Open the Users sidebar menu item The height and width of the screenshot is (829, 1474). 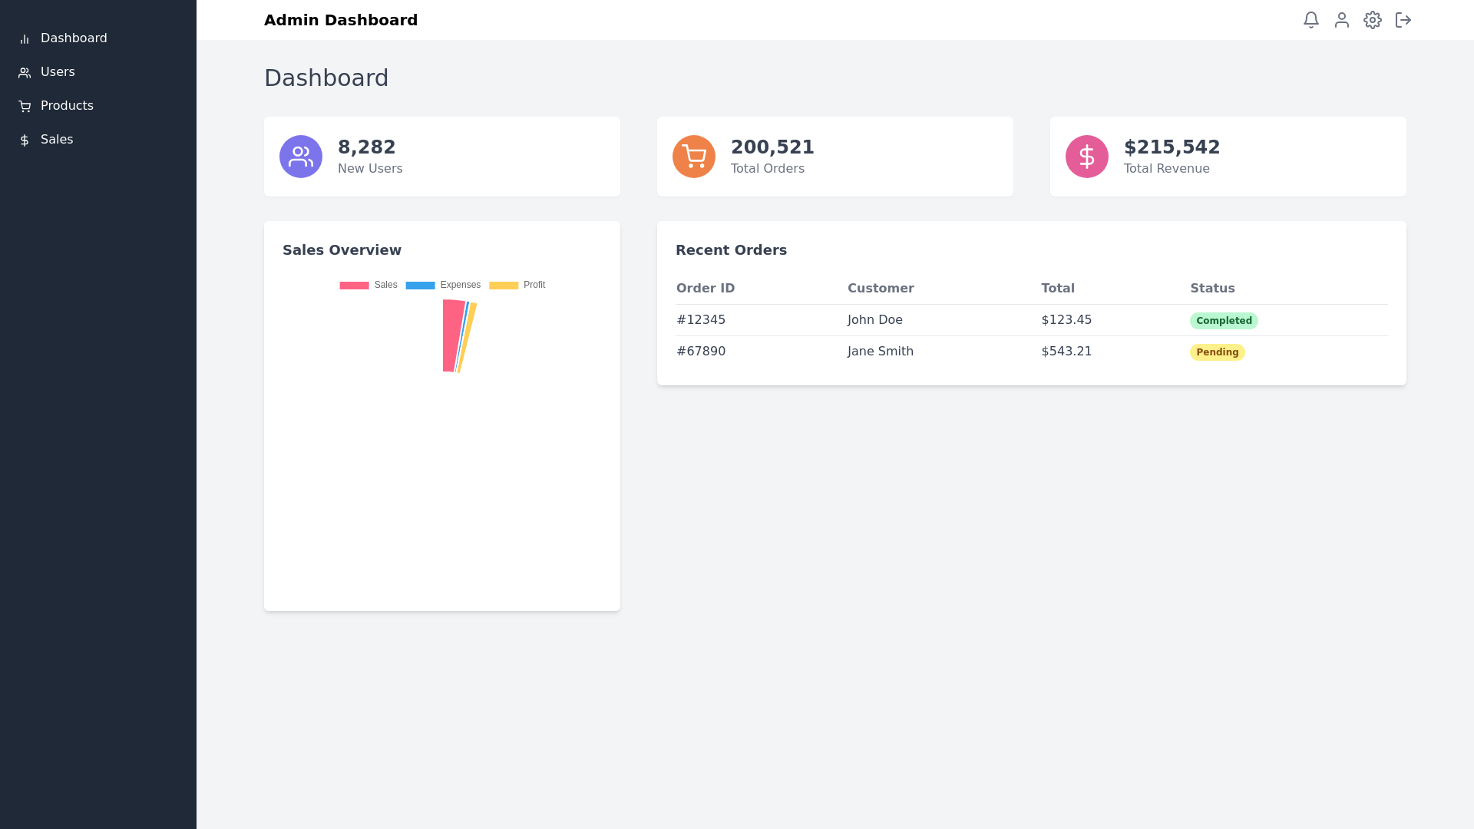click(x=98, y=72)
